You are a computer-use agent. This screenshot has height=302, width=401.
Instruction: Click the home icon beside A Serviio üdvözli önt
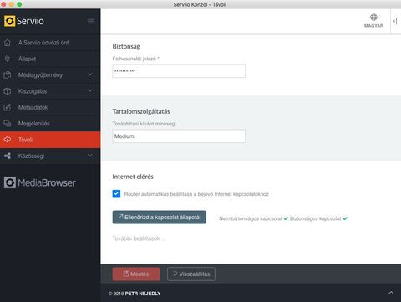click(x=8, y=43)
